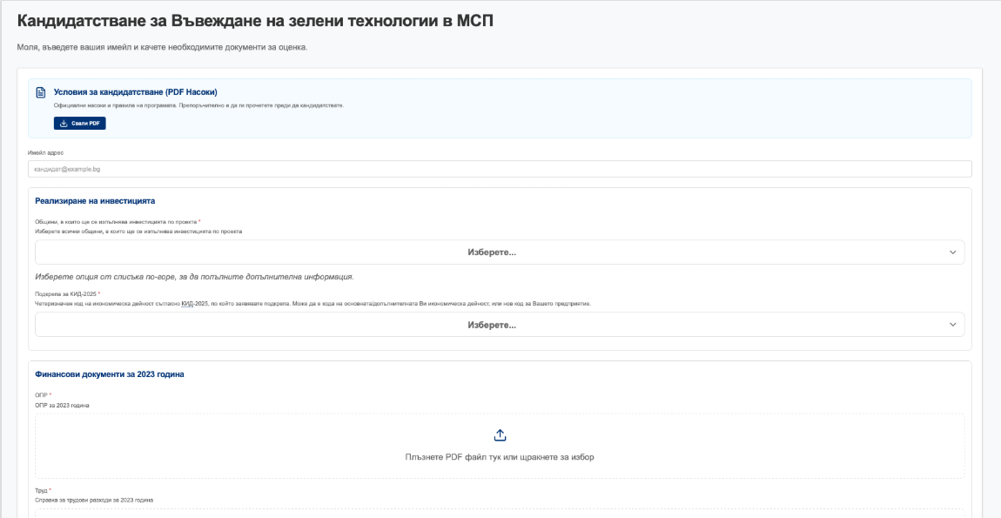Click the chevron of the КИД-2025 dropdown
The width and height of the screenshot is (1001, 518).
[x=952, y=325]
